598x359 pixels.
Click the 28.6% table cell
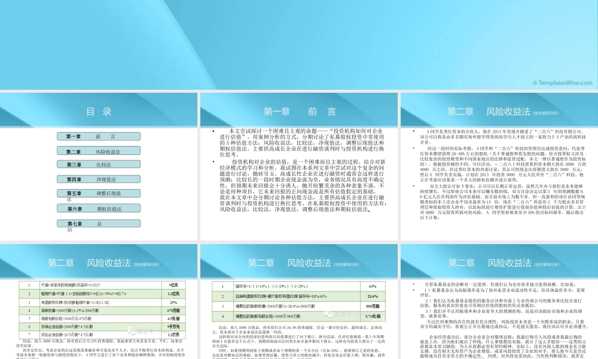pyautogui.click(x=373, y=296)
